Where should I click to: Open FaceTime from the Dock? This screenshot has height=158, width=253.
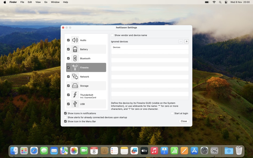84,151
